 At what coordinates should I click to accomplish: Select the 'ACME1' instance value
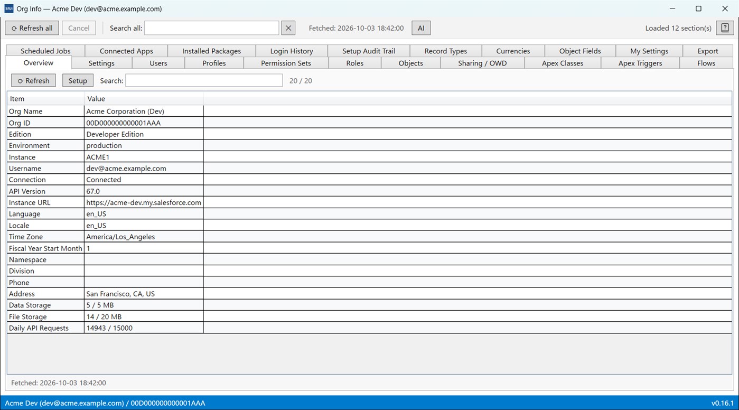pos(144,157)
